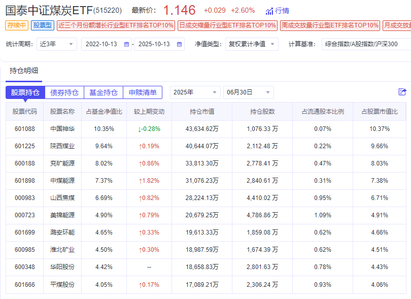
Task: Click the fund title 国泰中证煤炭ETF
Action: pos(49,11)
